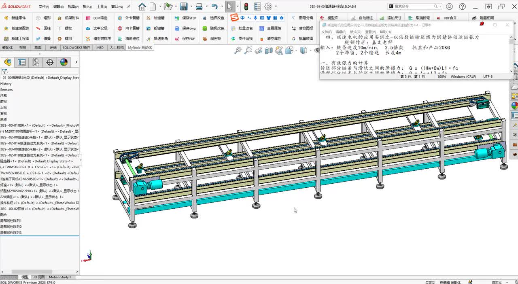518x284 pixels.
Task: Click the Rebuild traffic light icon
Action: [246, 6]
